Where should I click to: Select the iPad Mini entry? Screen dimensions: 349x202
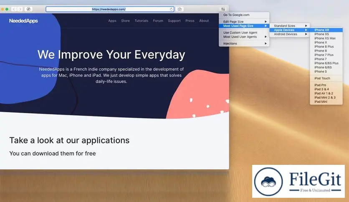click(326, 102)
